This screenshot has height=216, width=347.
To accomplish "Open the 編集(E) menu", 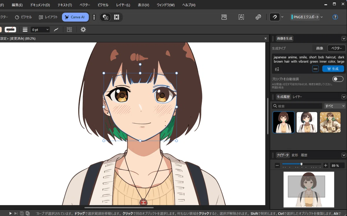I will coord(17,5).
